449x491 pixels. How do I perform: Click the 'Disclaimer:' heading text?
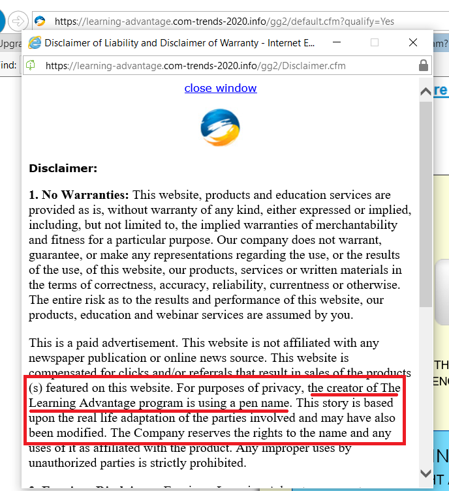[63, 168]
